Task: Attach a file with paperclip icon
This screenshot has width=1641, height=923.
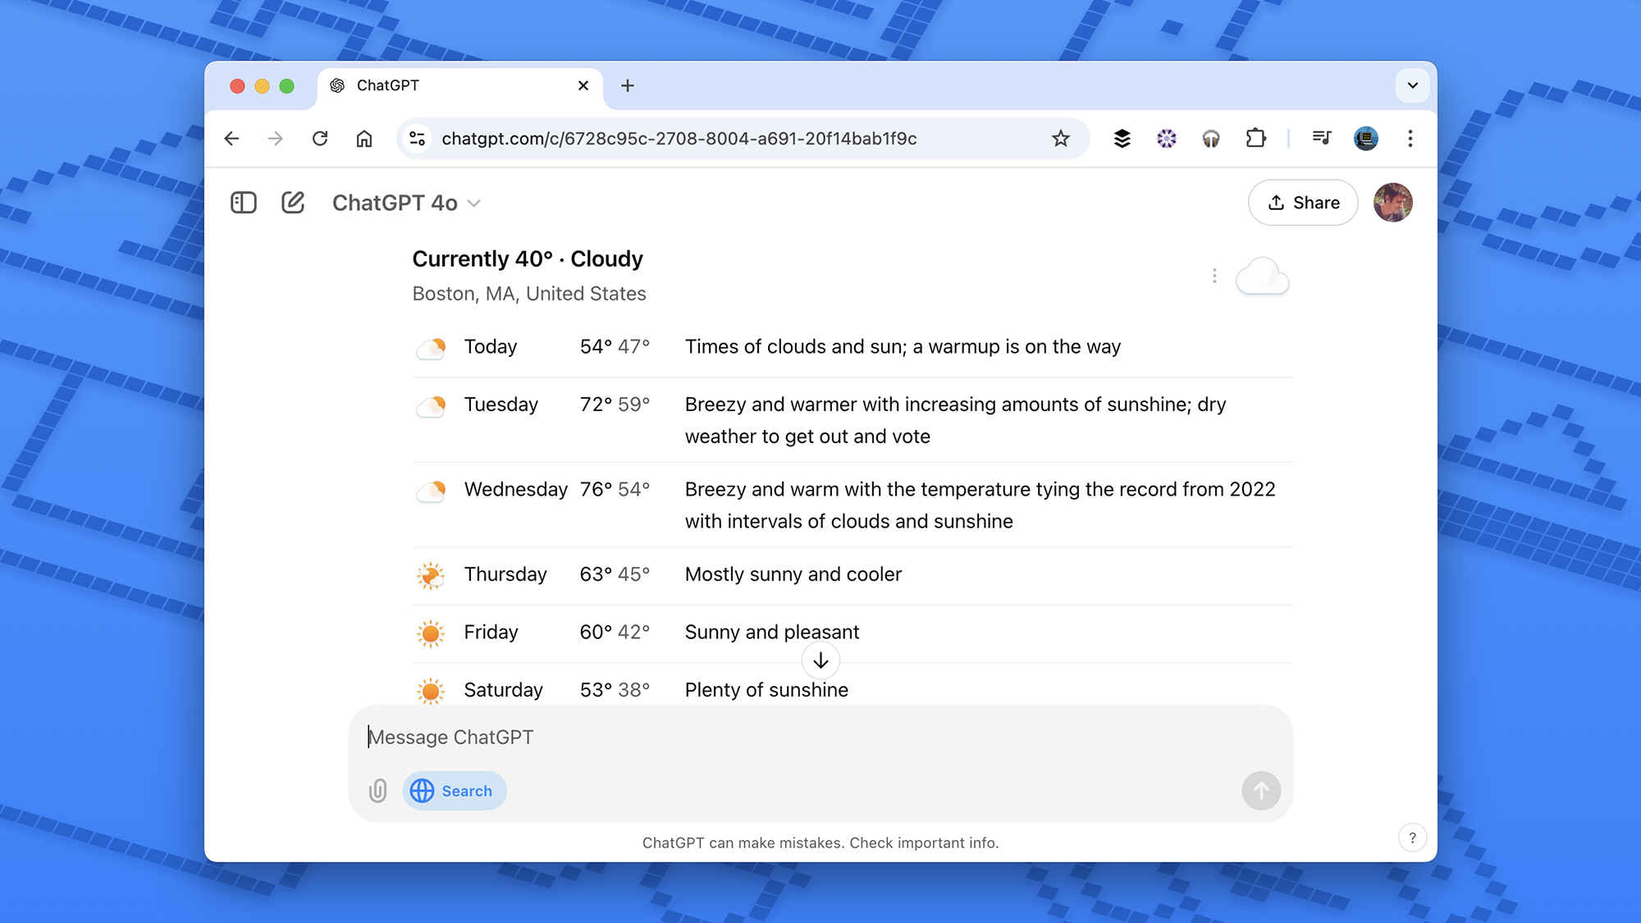Action: tap(377, 791)
